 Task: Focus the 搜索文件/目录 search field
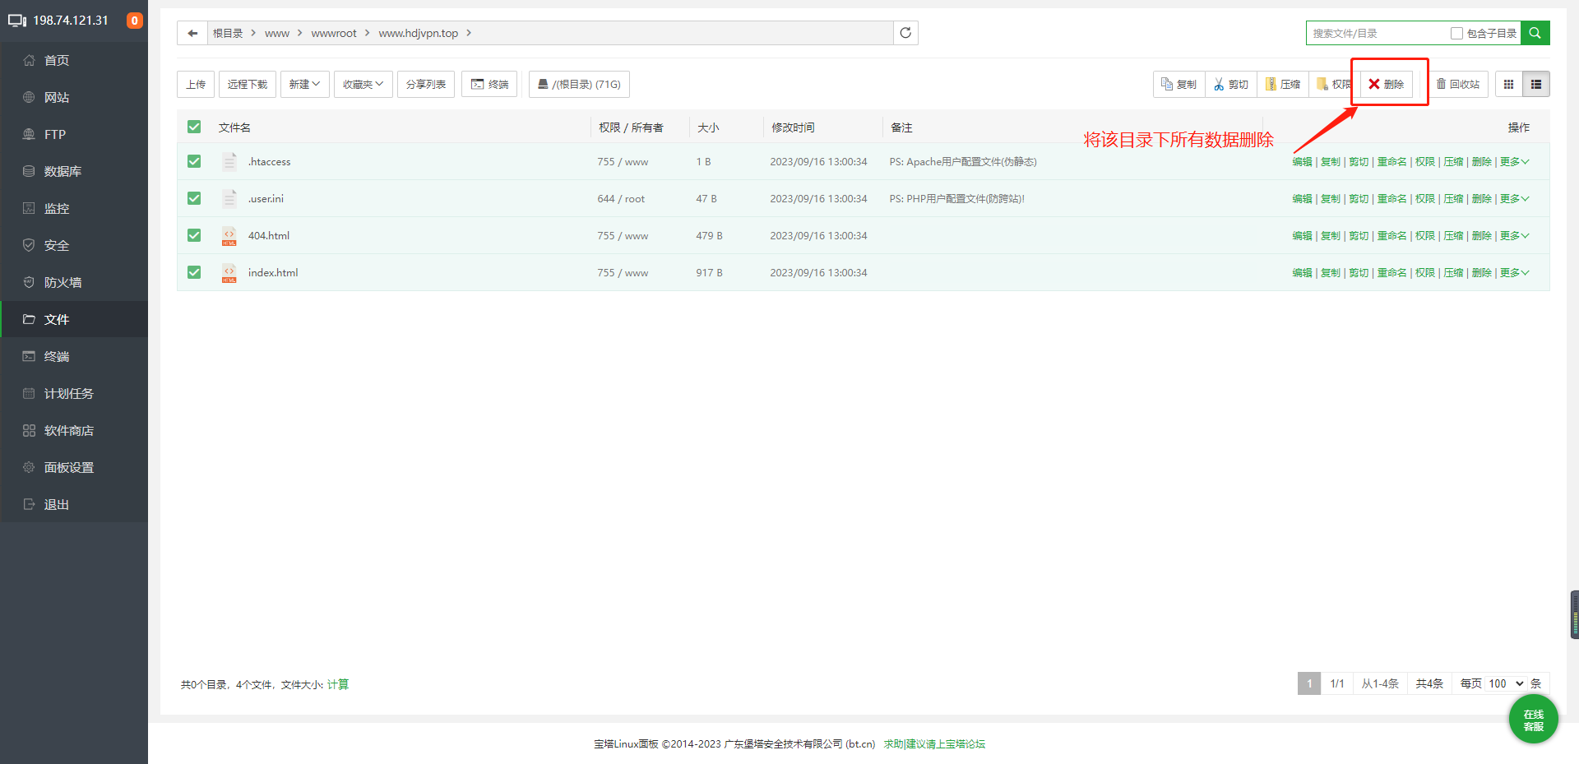pos(1378,33)
